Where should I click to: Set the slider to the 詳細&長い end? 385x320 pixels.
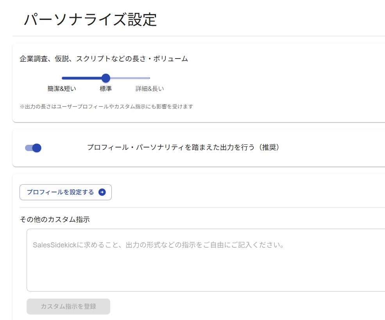click(x=149, y=78)
